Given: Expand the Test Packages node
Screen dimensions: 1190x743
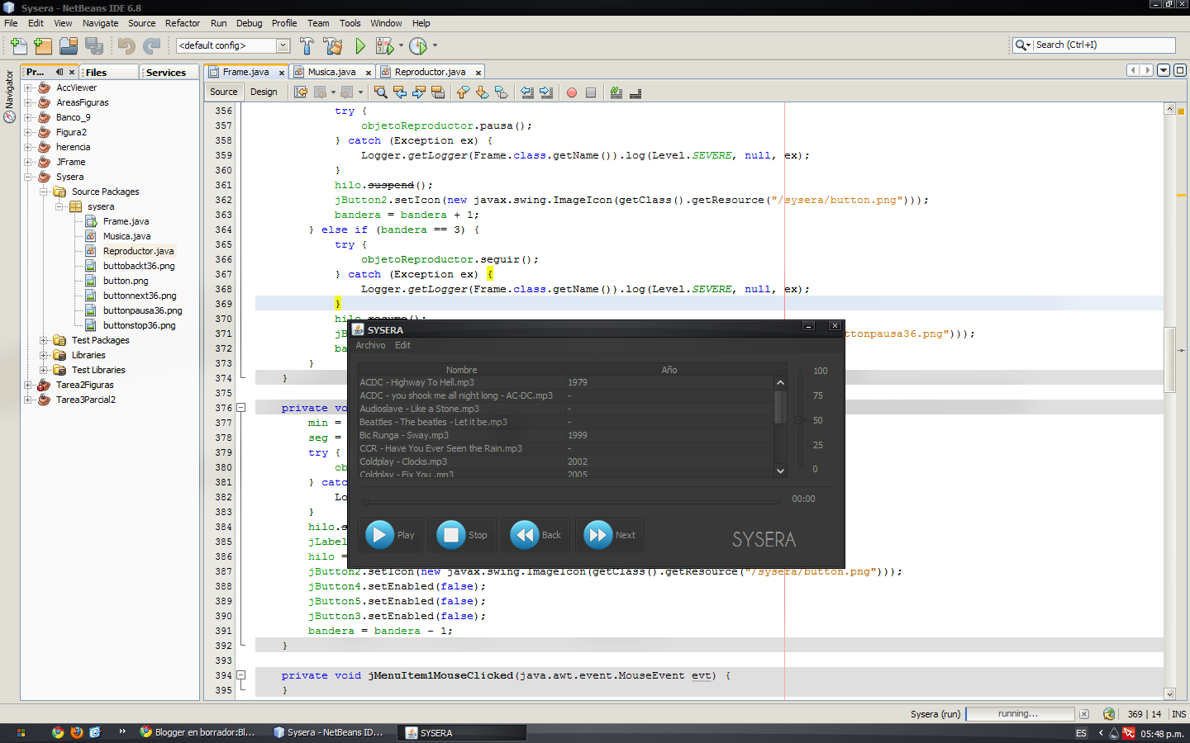Looking at the screenshot, I should tap(44, 340).
